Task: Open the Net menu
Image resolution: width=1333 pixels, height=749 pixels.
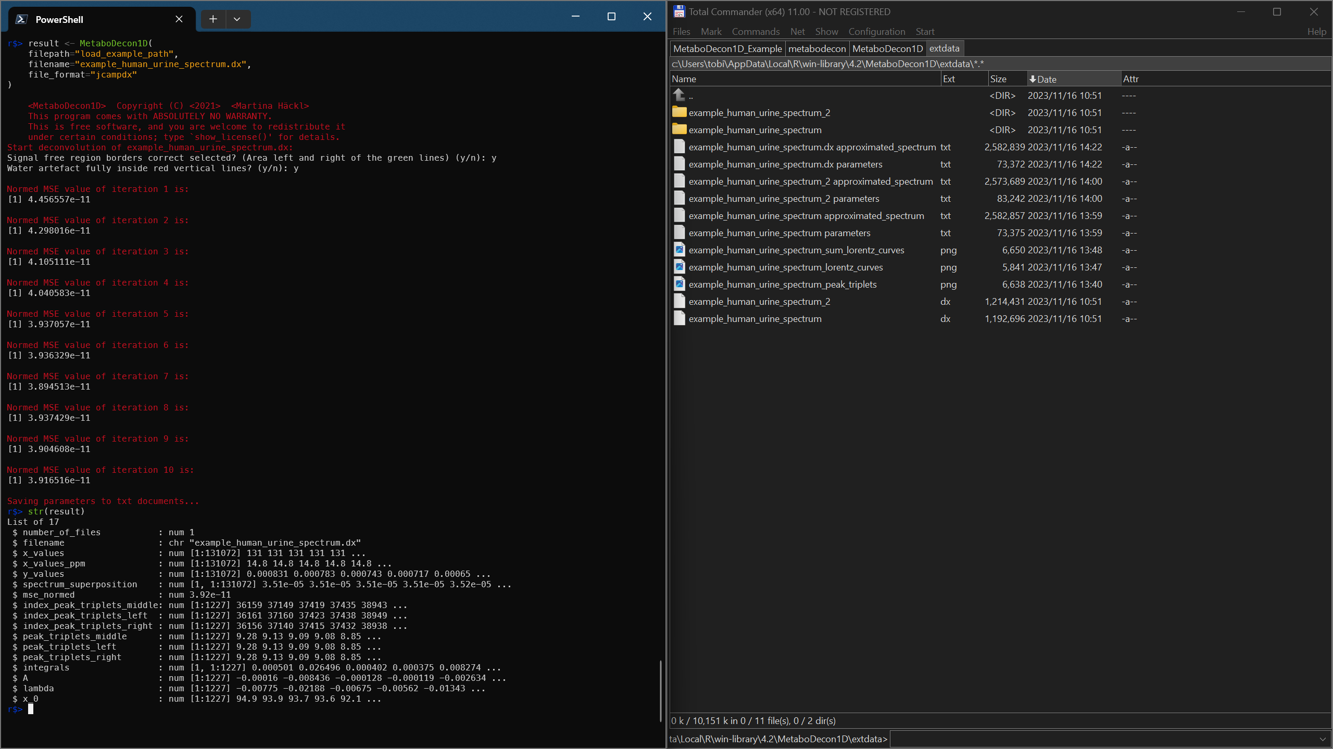Action: pos(797,32)
